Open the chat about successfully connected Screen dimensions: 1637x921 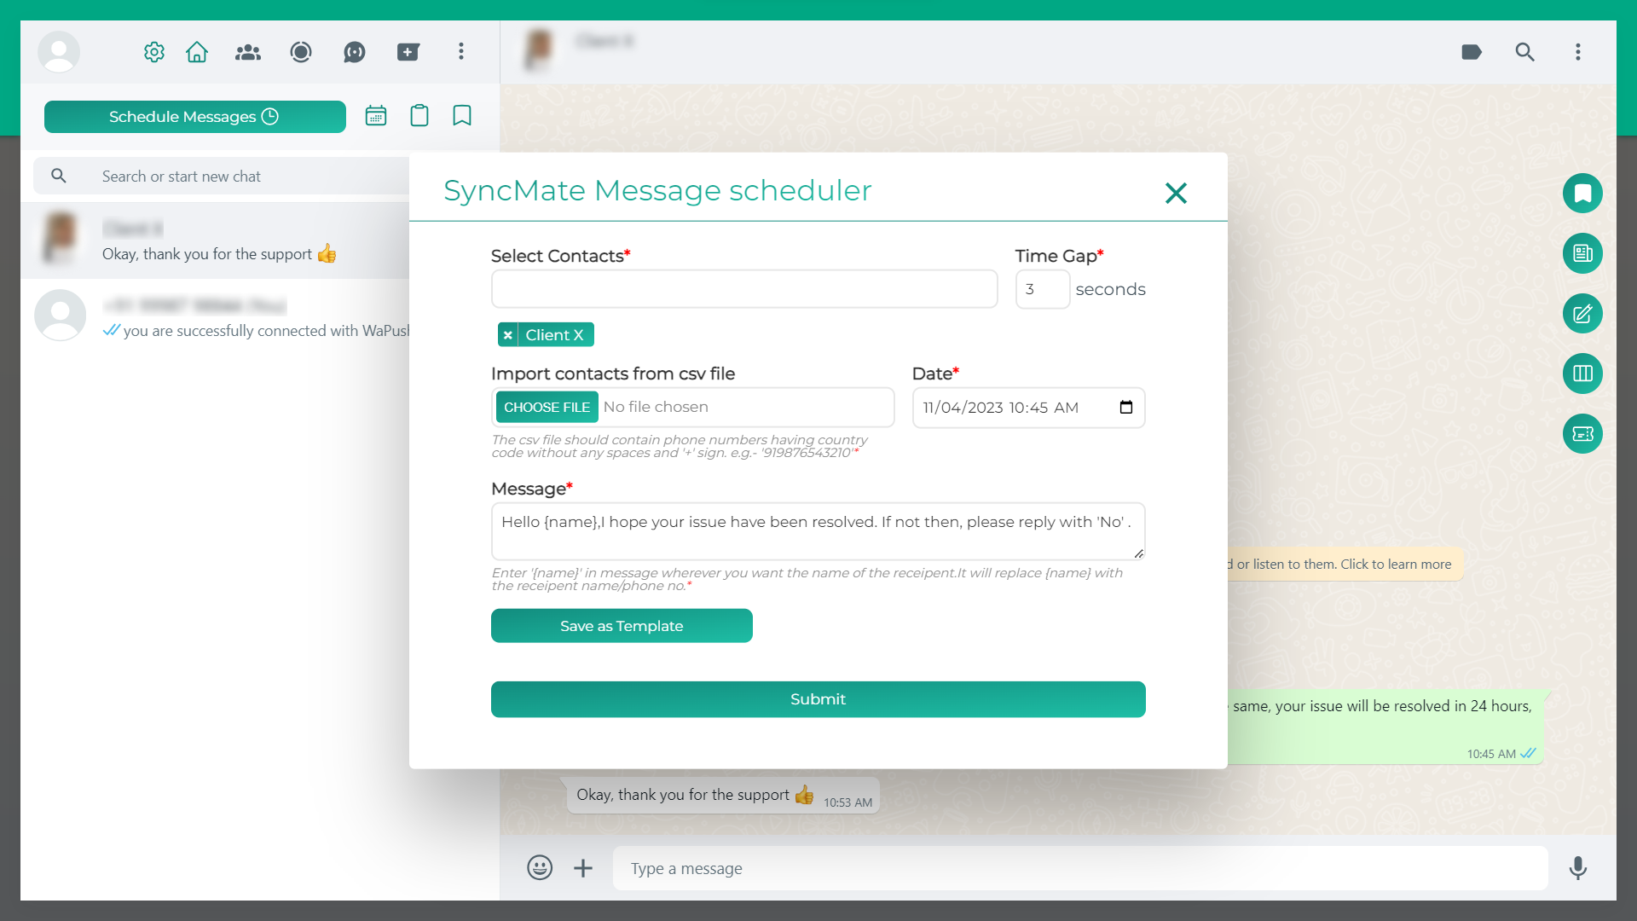[x=215, y=317]
